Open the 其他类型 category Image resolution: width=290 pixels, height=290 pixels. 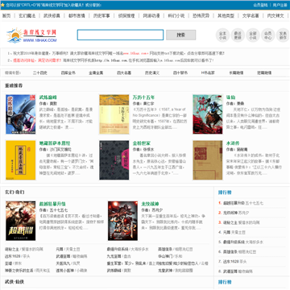click(226, 15)
